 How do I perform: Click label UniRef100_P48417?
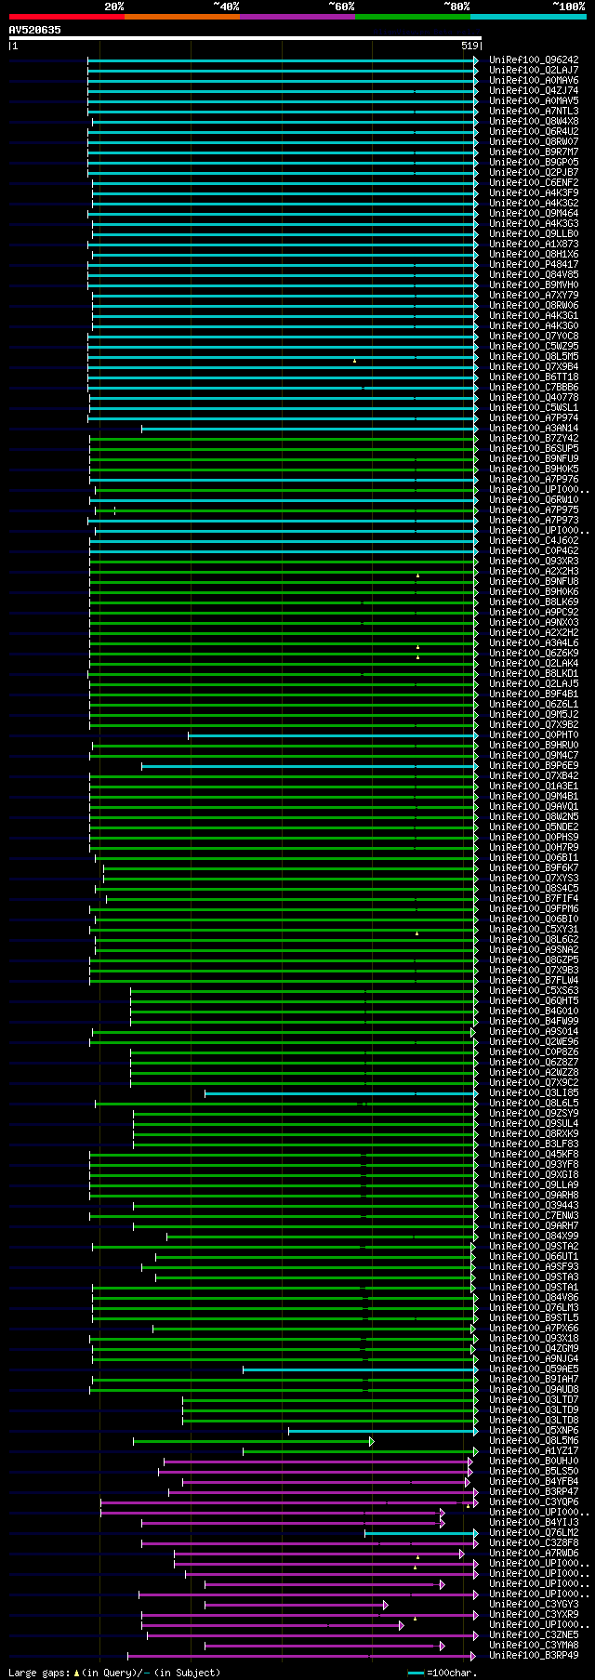click(x=534, y=265)
